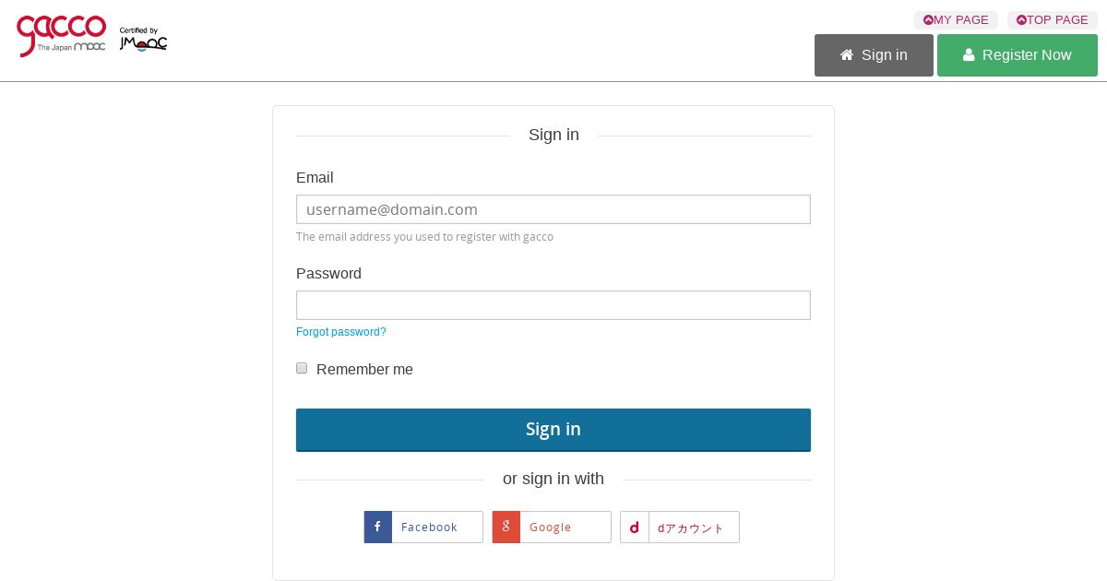Focus the Email input field

click(x=553, y=209)
